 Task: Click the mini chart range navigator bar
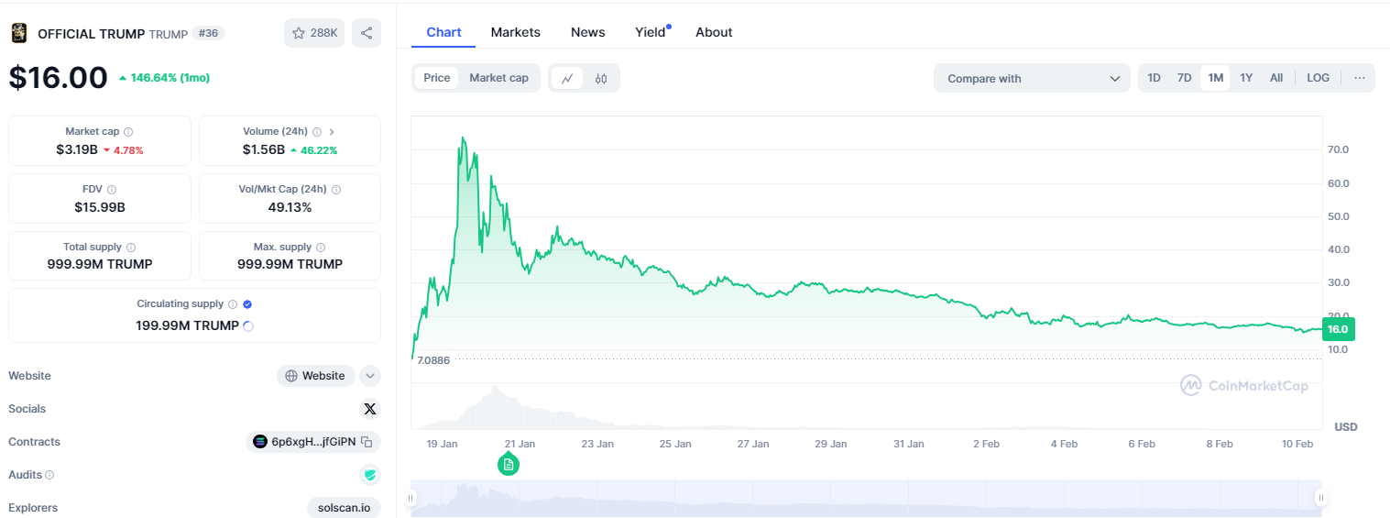pos(866,498)
